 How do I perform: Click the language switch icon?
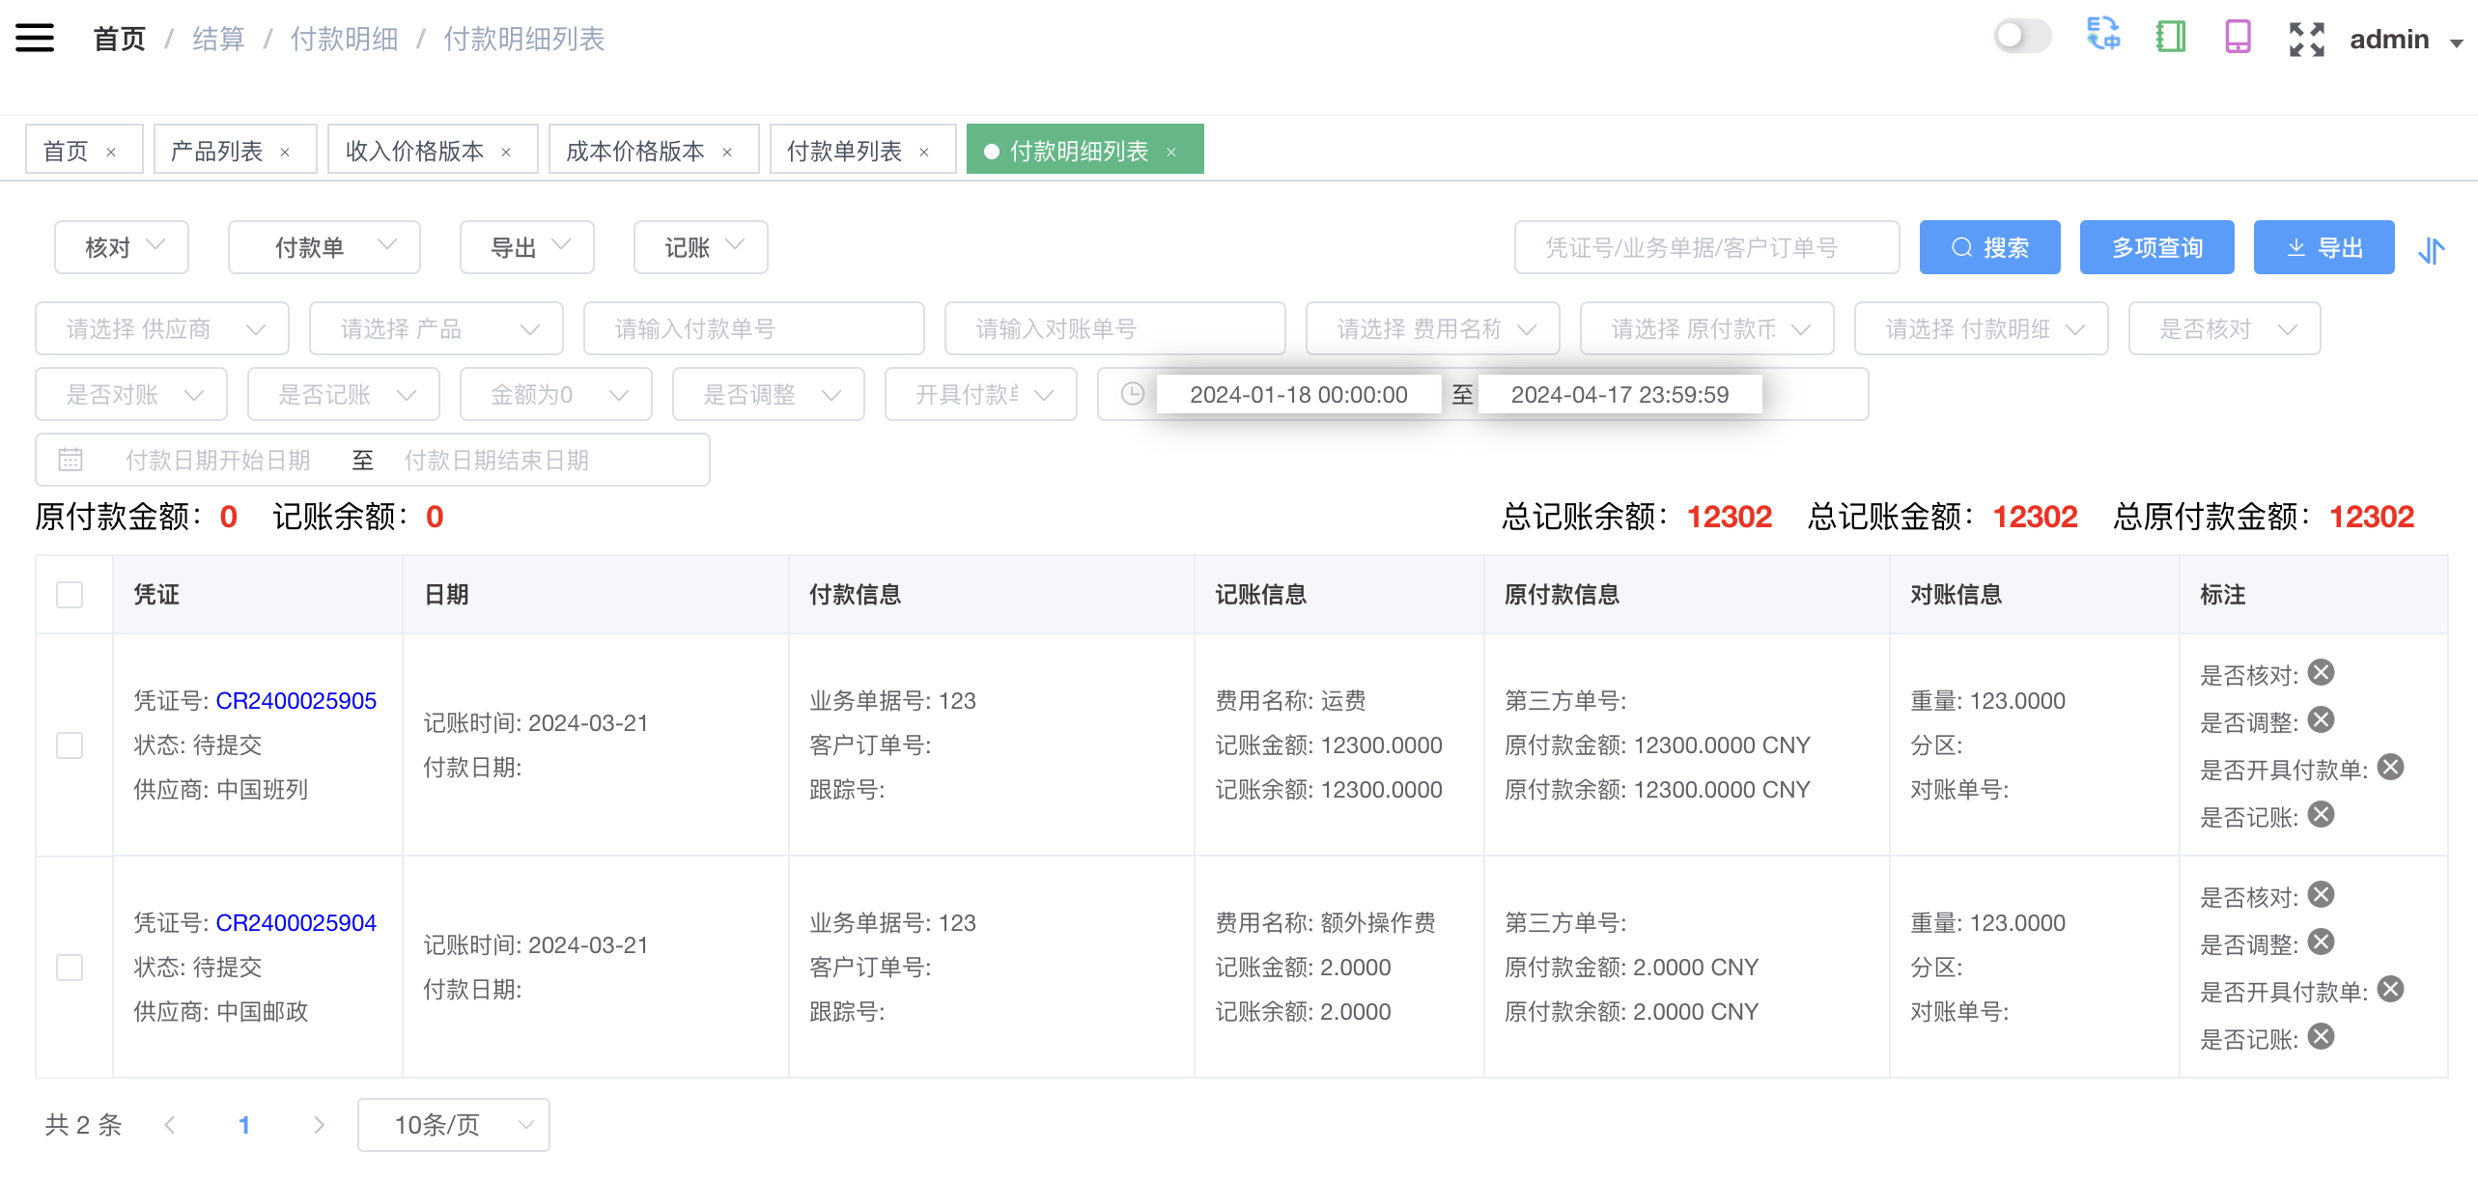pyautogui.click(x=2103, y=37)
